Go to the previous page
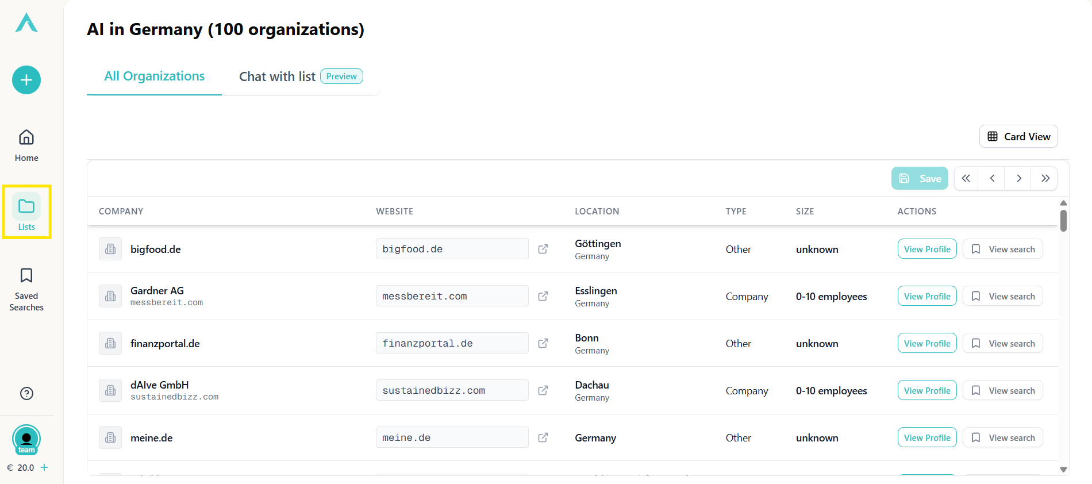The width and height of the screenshot is (1092, 484). (992, 178)
